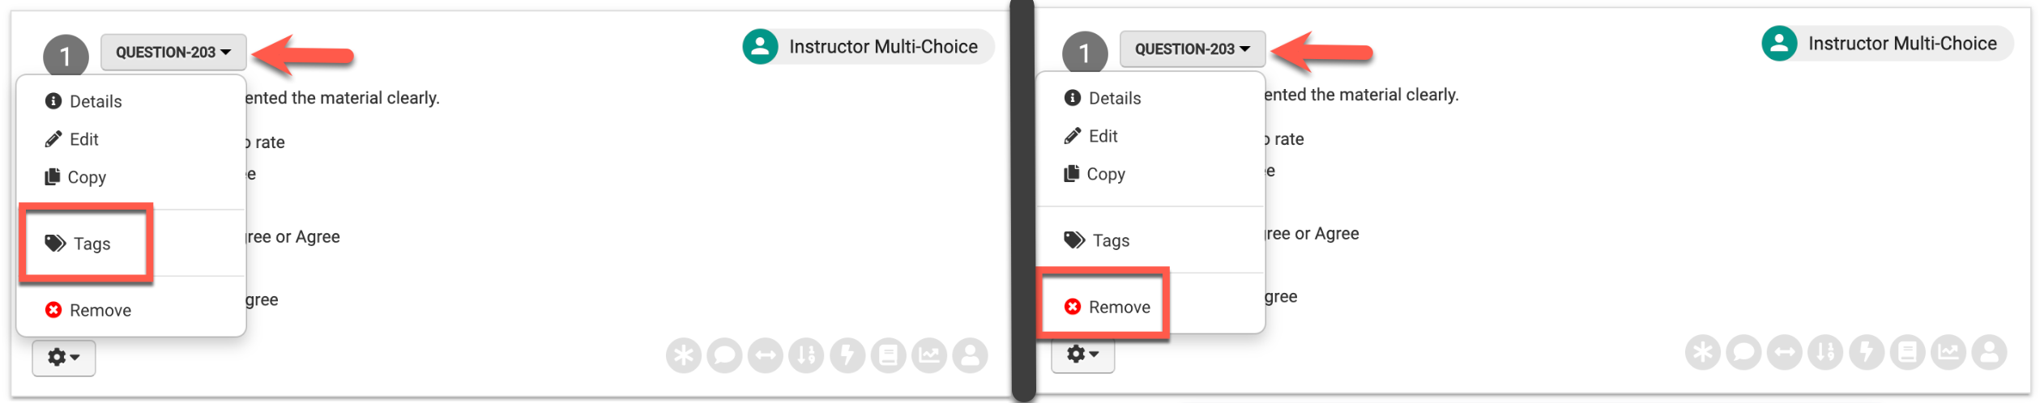Open the gear settings dropdown in the left panel
2040x403 pixels.
[63, 357]
